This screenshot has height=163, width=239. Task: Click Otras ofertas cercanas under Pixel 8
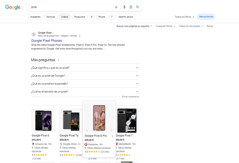click(x=40, y=150)
